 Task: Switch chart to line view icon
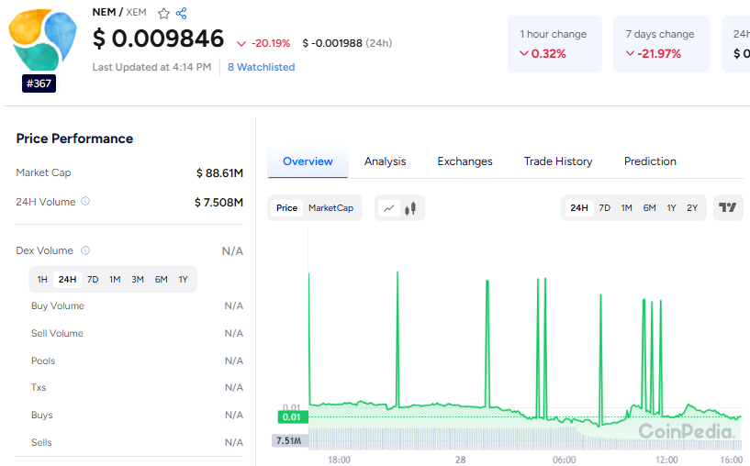pos(389,208)
